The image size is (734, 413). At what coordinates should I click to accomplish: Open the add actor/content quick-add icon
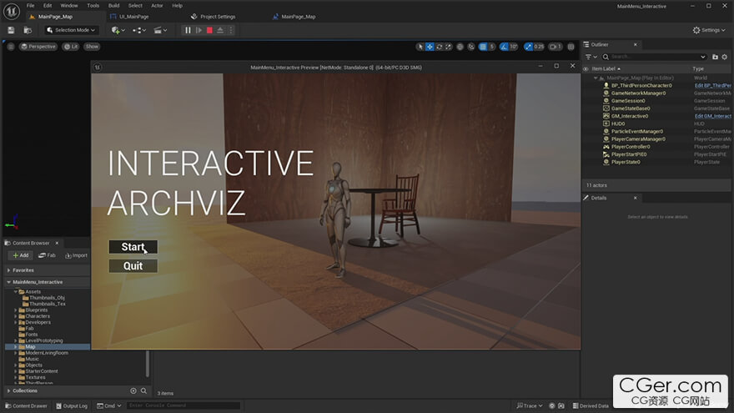pyautogui.click(x=118, y=30)
